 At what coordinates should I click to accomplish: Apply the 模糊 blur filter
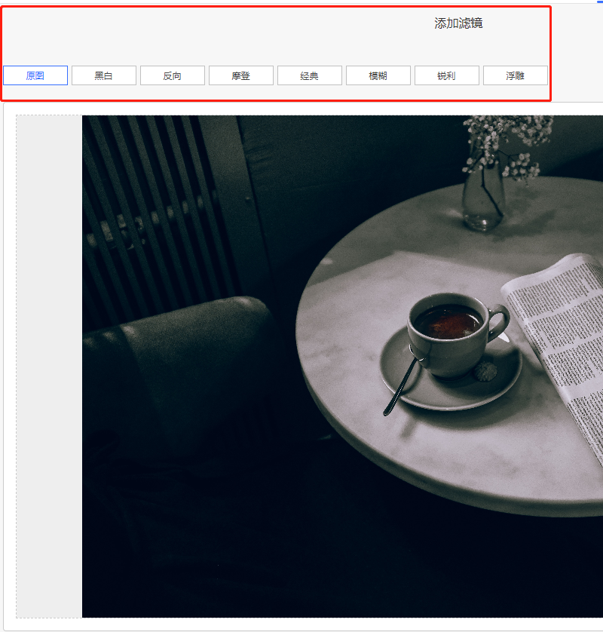(x=378, y=75)
